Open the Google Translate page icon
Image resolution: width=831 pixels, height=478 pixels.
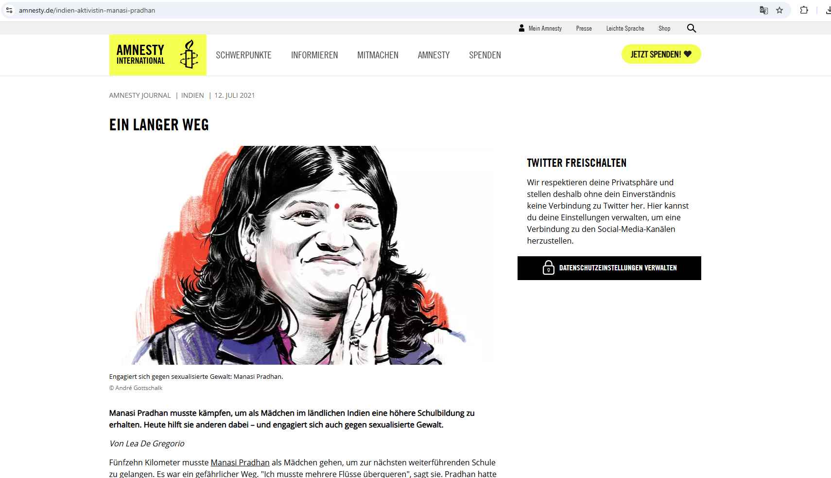pos(764,10)
